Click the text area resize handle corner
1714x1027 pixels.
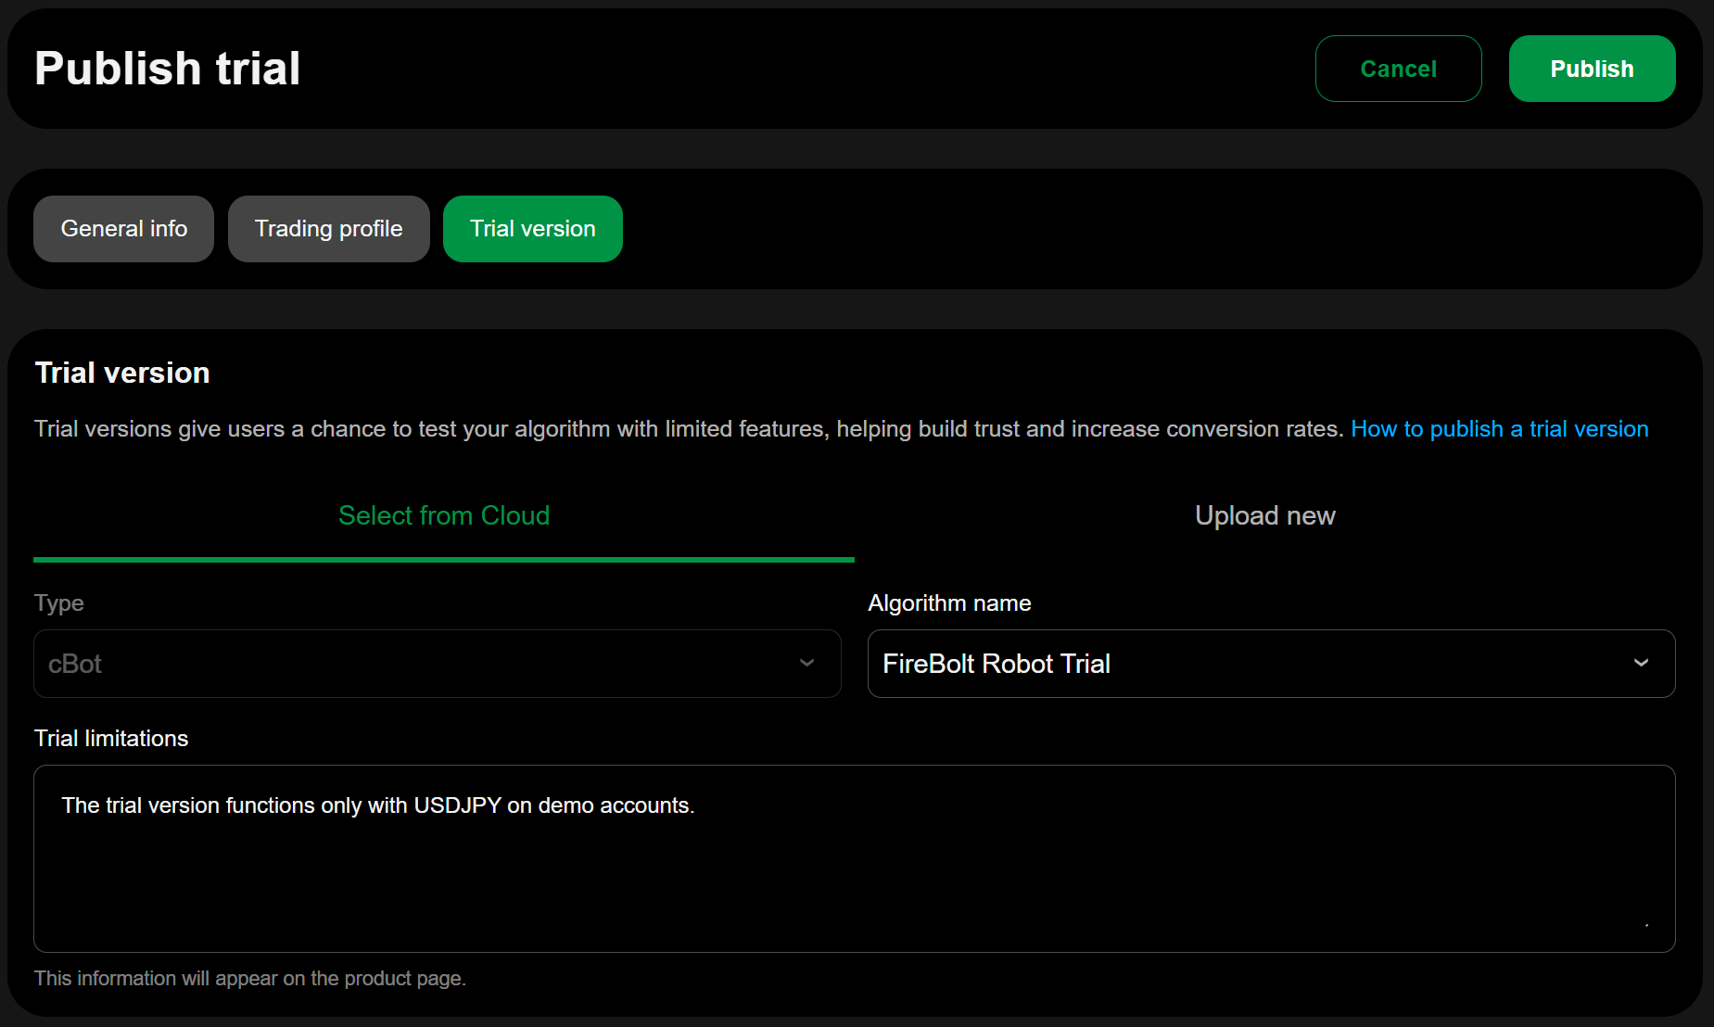click(x=1646, y=924)
